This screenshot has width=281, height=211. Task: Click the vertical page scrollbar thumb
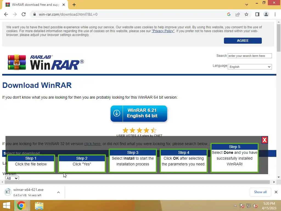279,38
